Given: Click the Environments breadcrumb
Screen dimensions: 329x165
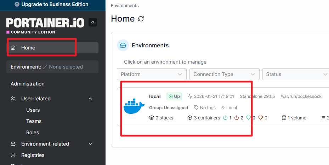Looking at the screenshot, I should [125, 6].
